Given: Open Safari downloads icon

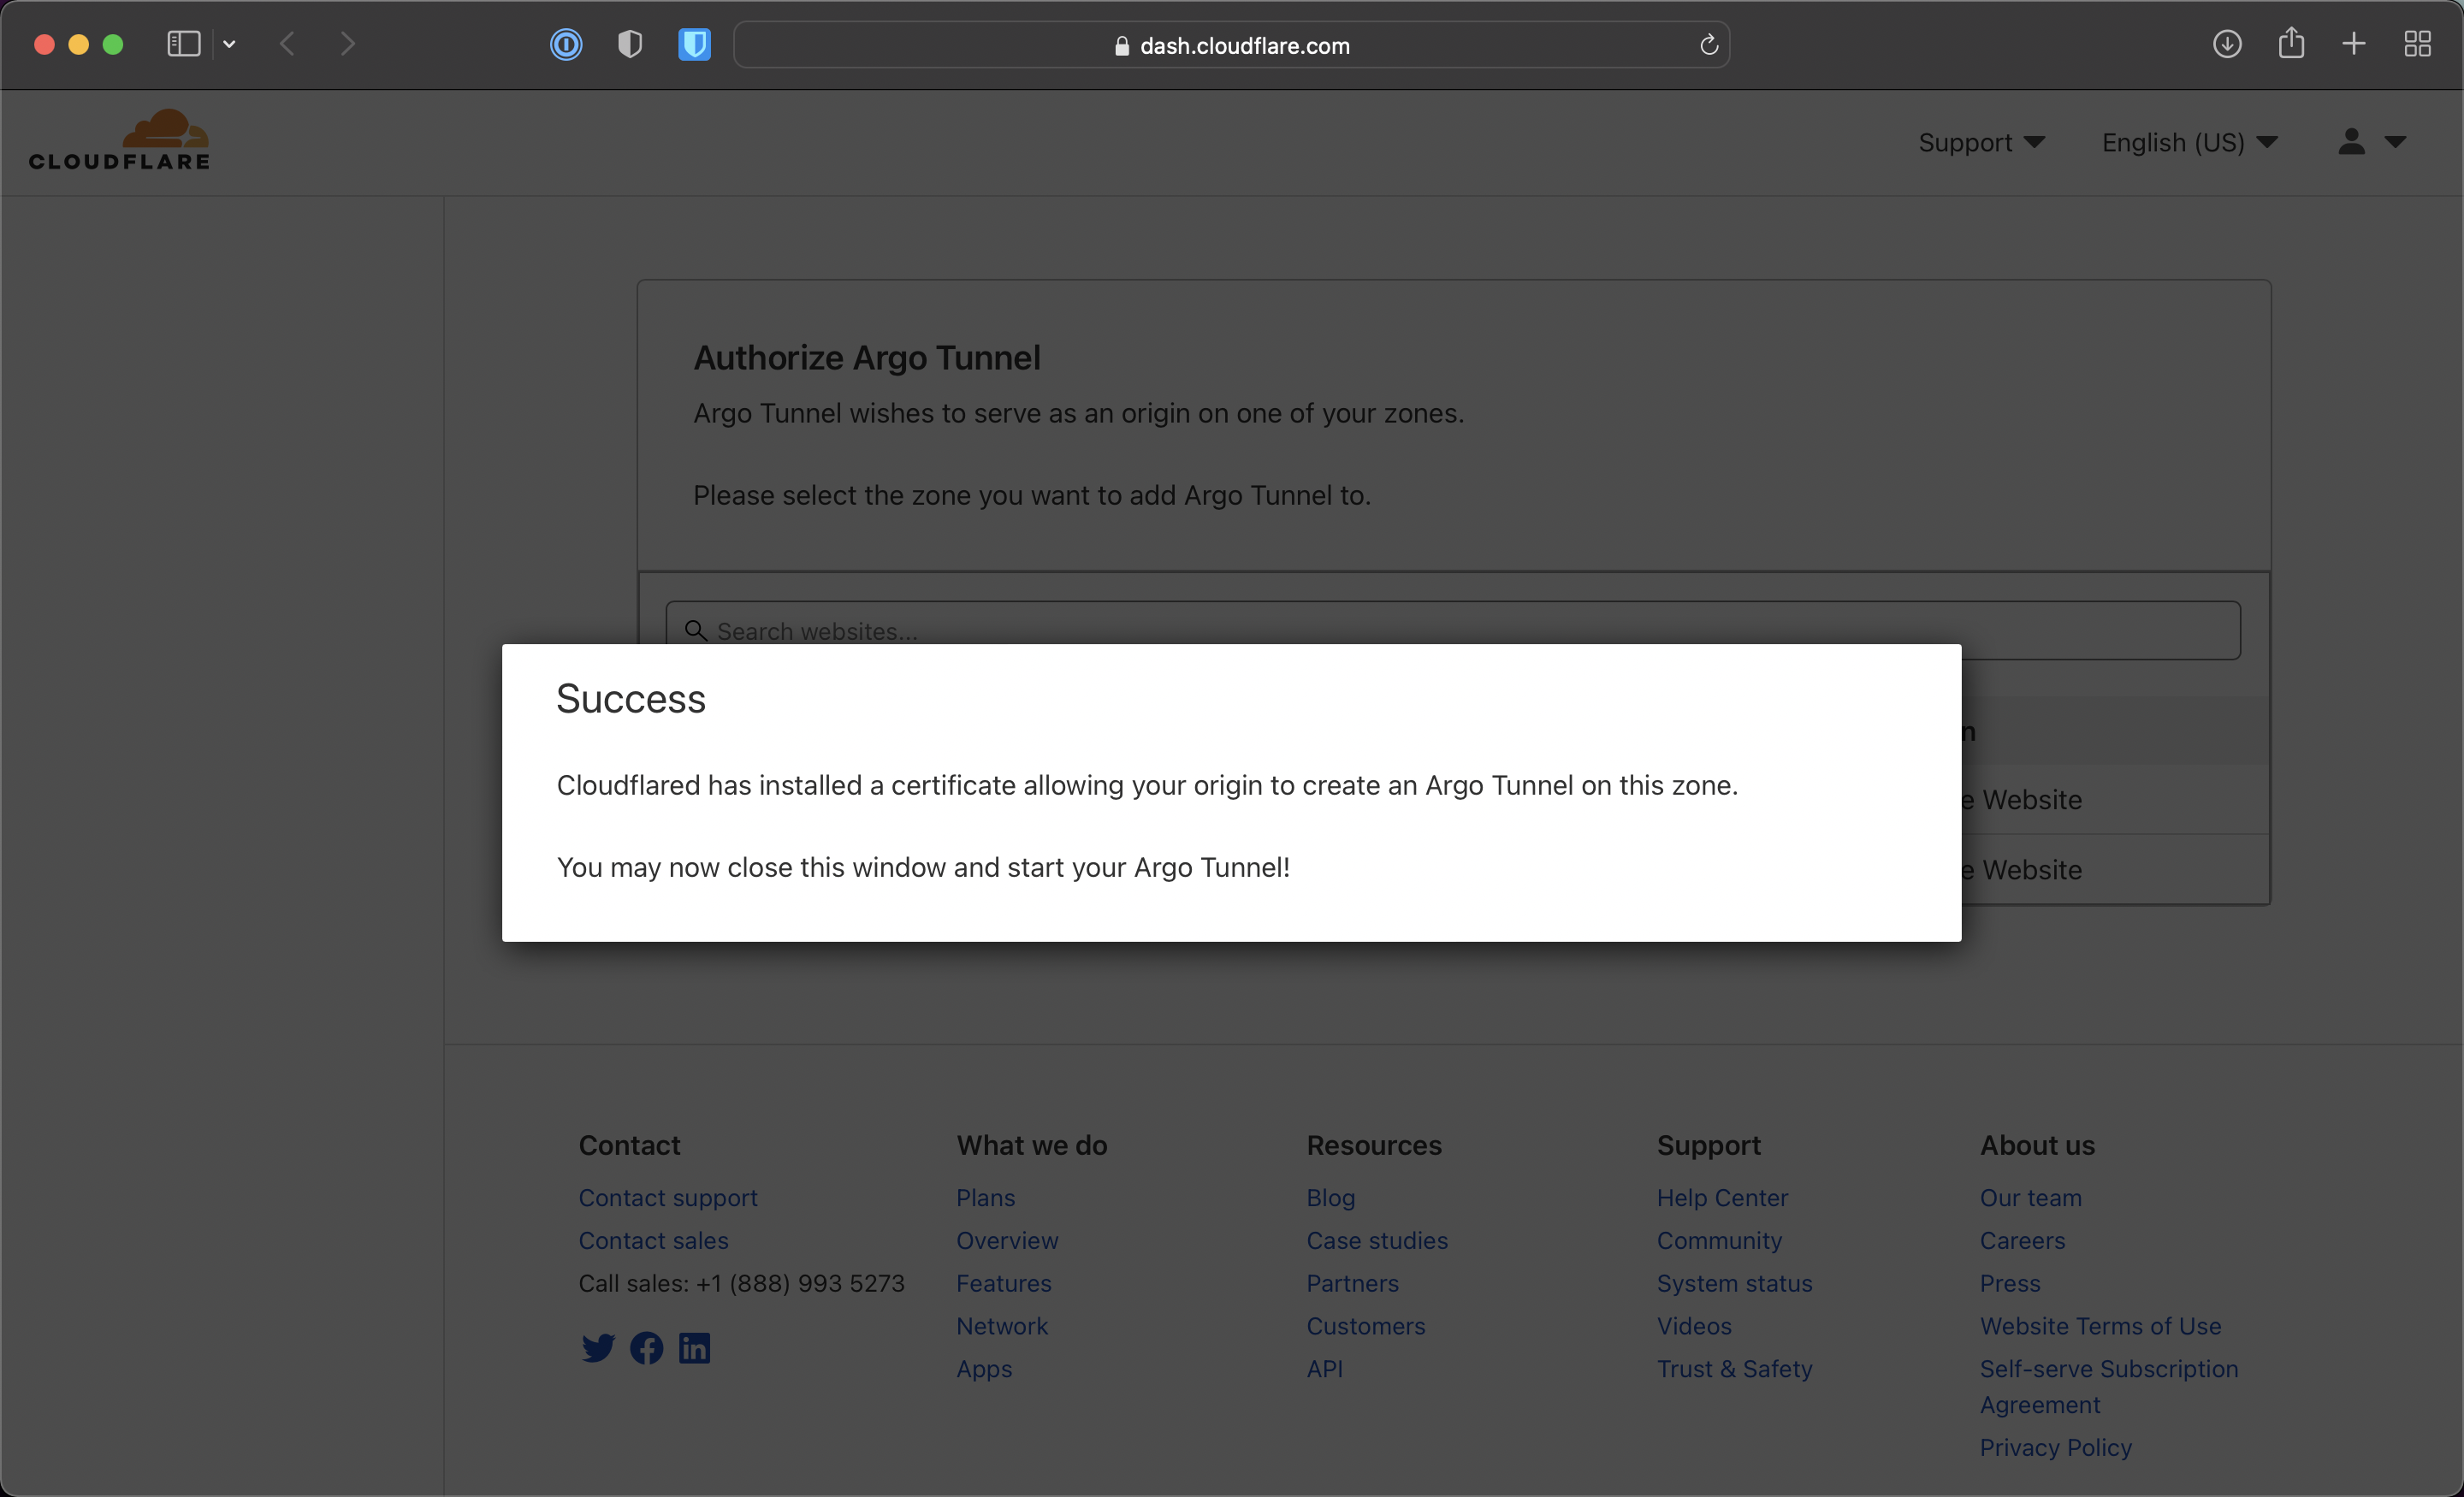Looking at the screenshot, I should click(x=2226, y=45).
